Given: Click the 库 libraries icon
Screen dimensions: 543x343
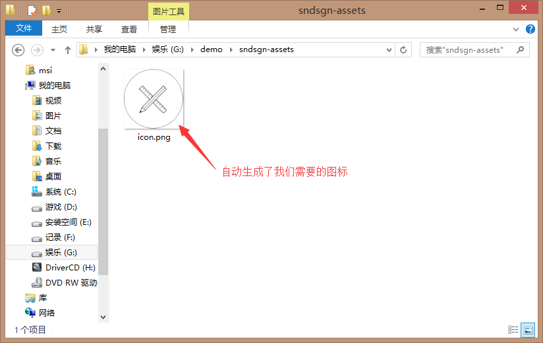Looking at the screenshot, I should [x=30, y=298].
